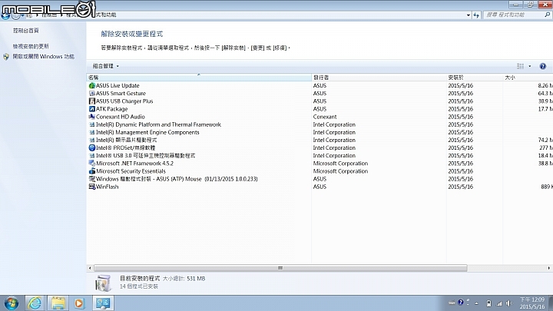The image size is (553, 311).
Task: Click the Intel USB 3.0 driver icon
Action: 92,155
